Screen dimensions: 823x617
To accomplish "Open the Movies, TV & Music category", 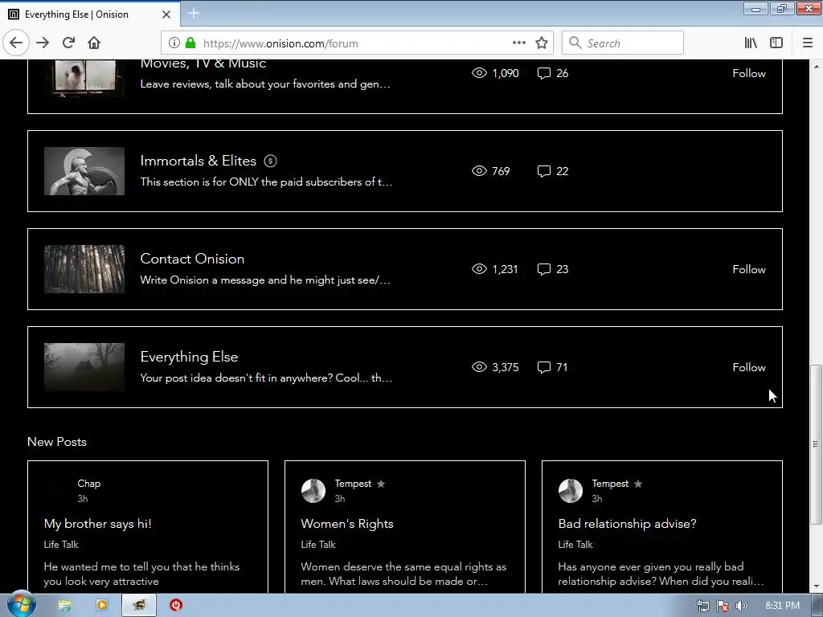I will (x=203, y=63).
